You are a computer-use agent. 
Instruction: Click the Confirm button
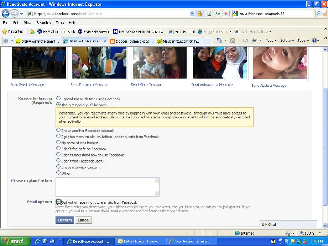coord(64,220)
